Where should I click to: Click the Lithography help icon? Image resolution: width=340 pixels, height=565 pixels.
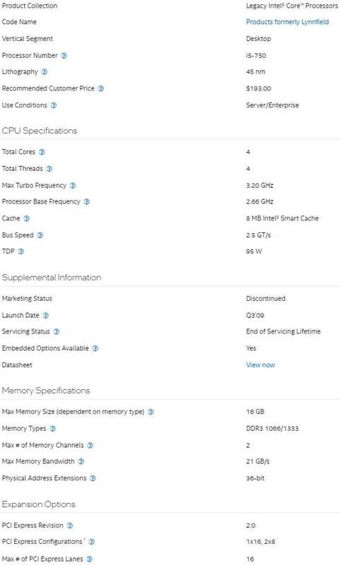45,72
